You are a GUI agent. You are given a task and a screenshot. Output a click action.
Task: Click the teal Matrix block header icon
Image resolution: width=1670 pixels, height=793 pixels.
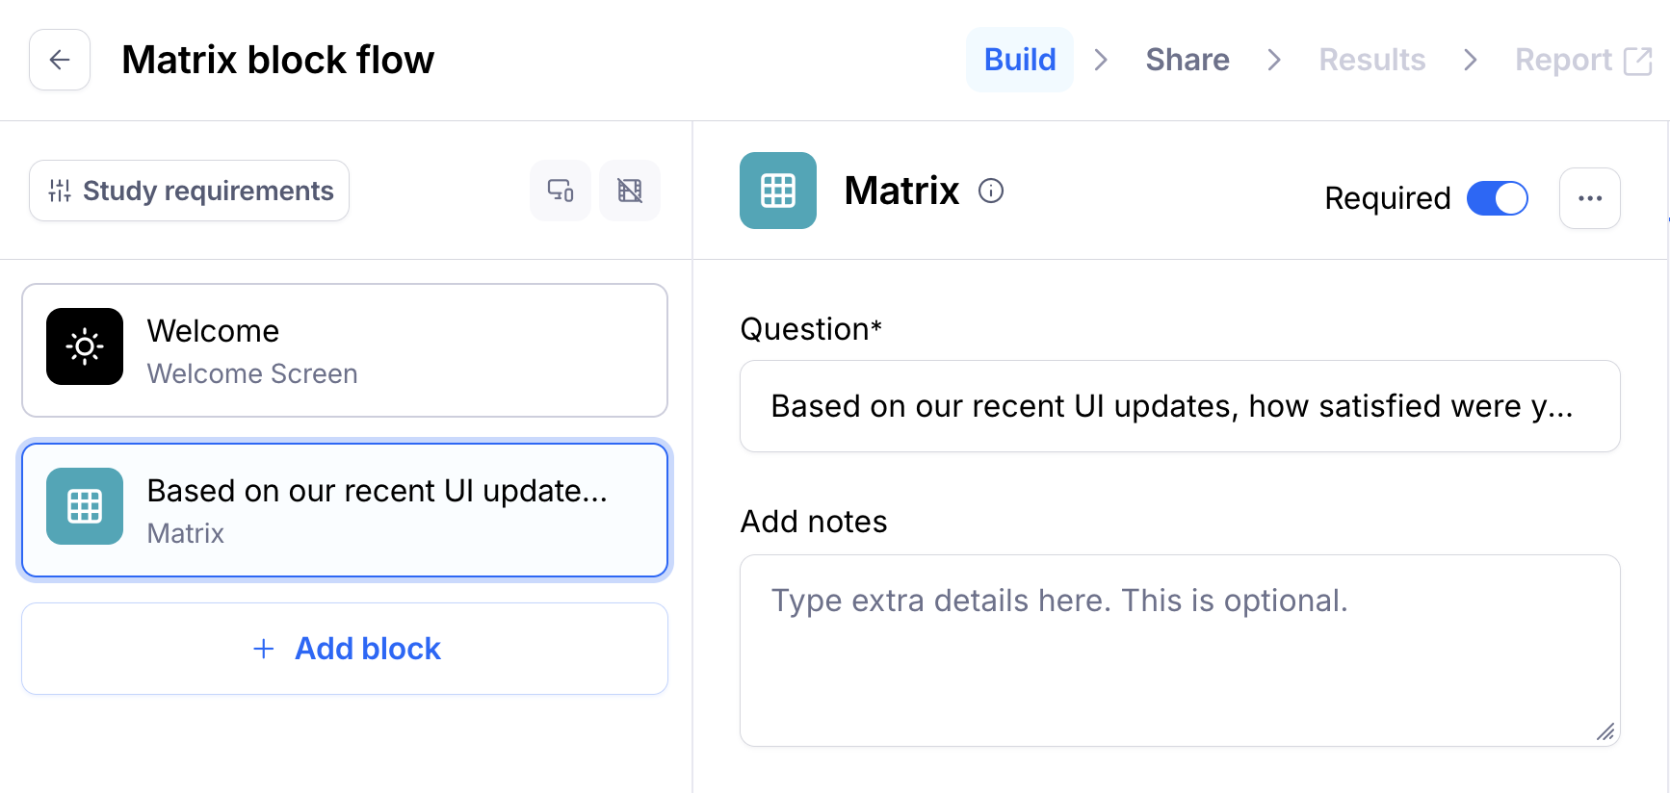click(x=778, y=191)
